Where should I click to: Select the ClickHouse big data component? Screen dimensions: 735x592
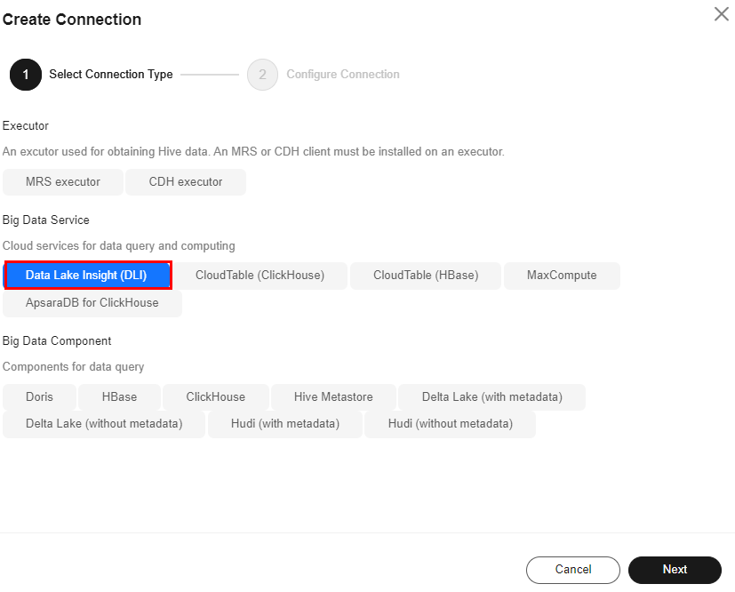tap(216, 397)
